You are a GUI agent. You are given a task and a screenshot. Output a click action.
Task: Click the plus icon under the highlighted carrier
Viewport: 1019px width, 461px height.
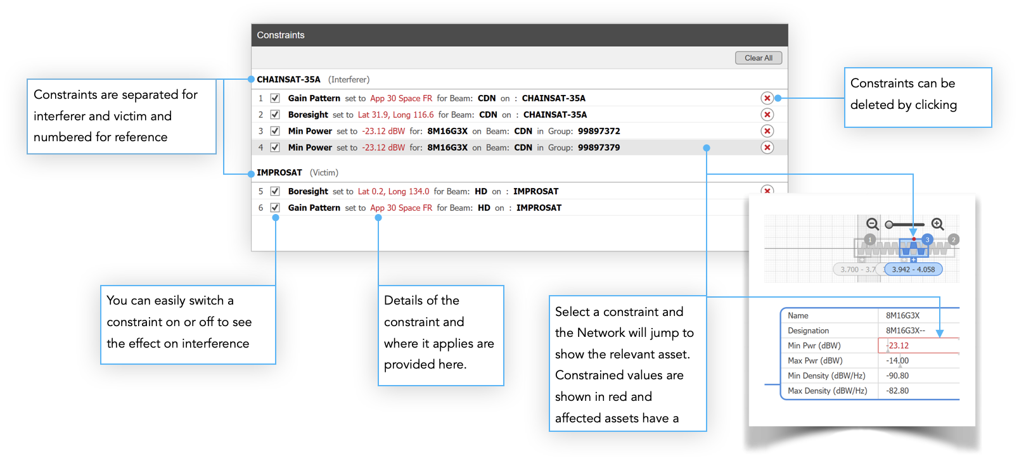coord(913,260)
